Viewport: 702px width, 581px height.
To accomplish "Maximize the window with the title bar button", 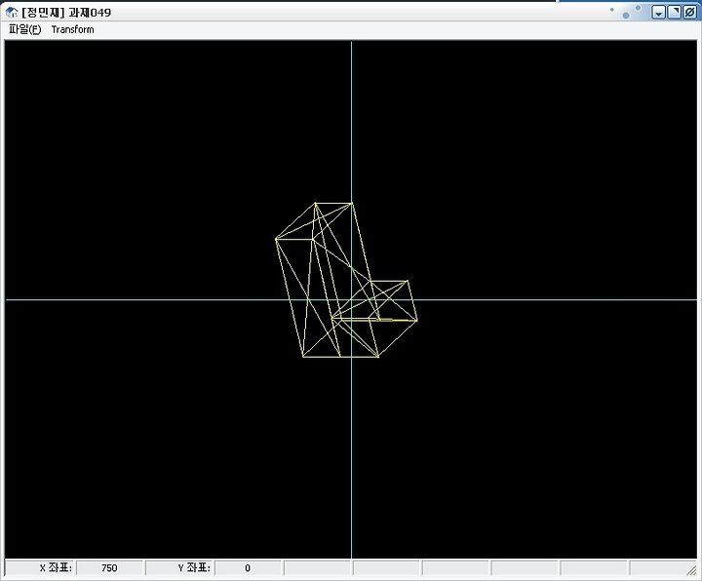I will pyautogui.click(x=674, y=12).
